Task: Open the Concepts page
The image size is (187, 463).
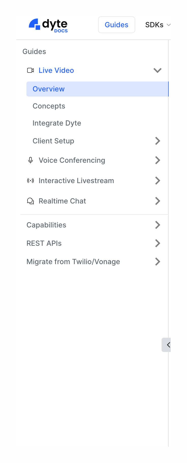Action: (x=49, y=106)
